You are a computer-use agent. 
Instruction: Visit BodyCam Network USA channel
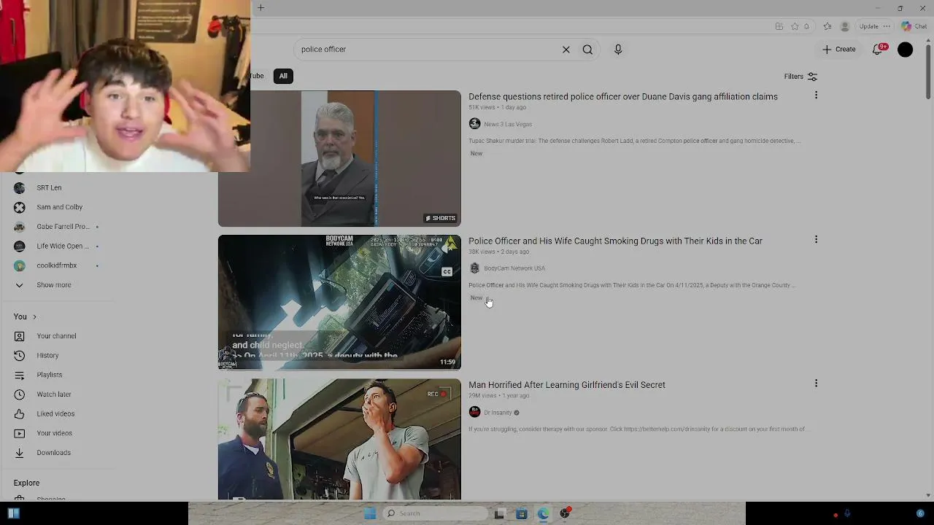(x=514, y=268)
